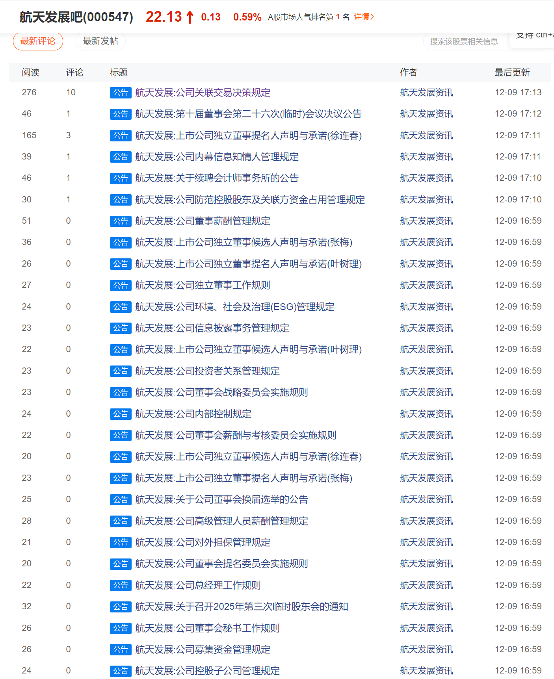
Task: Click 公告 tag beside 董事会秘书工作规则
Action: 121,628
